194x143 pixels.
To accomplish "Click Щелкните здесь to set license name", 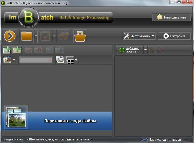I will click(59, 139).
